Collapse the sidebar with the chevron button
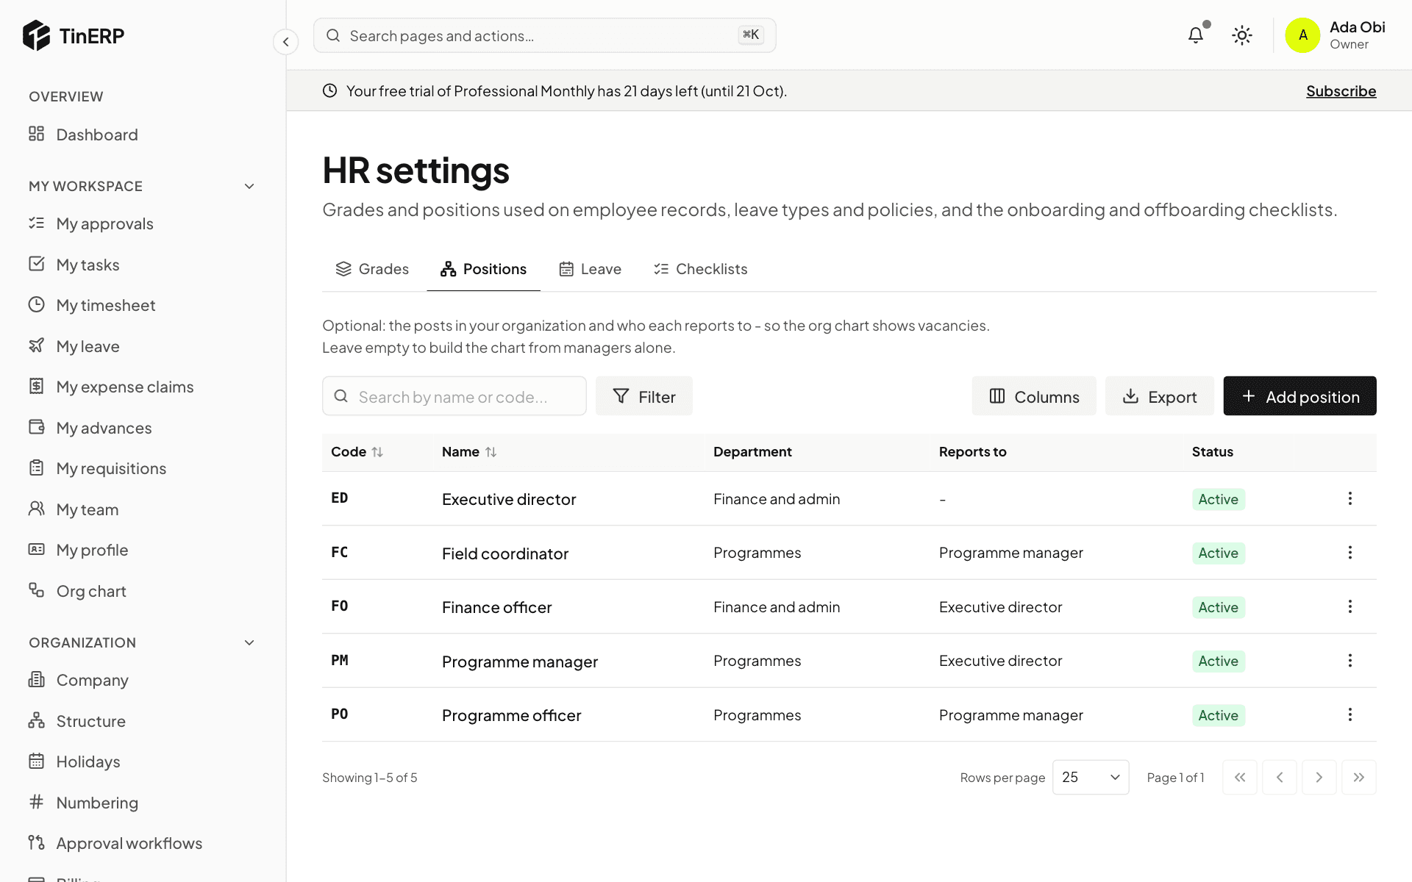The width and height of the screenshot is (1412, 882). pyautogui.click(x=285, y=42)
